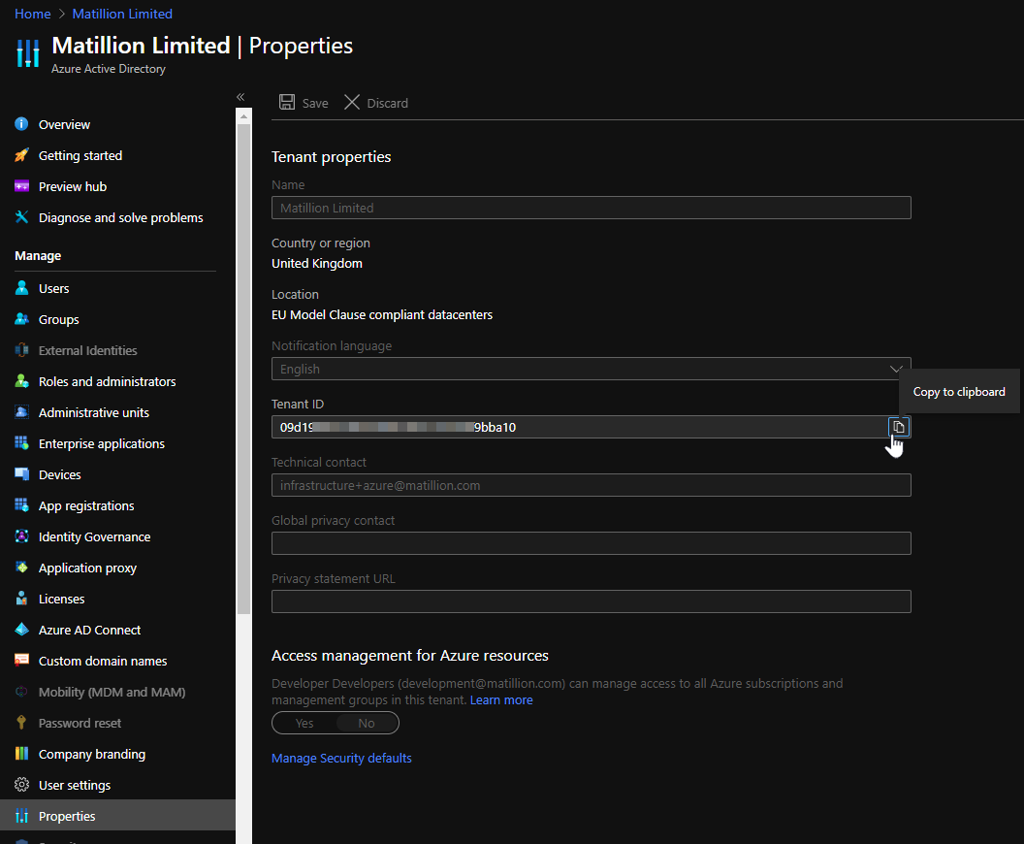Open Application proxy page
Image resolution: width=1024 pixels, height=844 pixels.
pyautogui.click(x=87, y=568)
